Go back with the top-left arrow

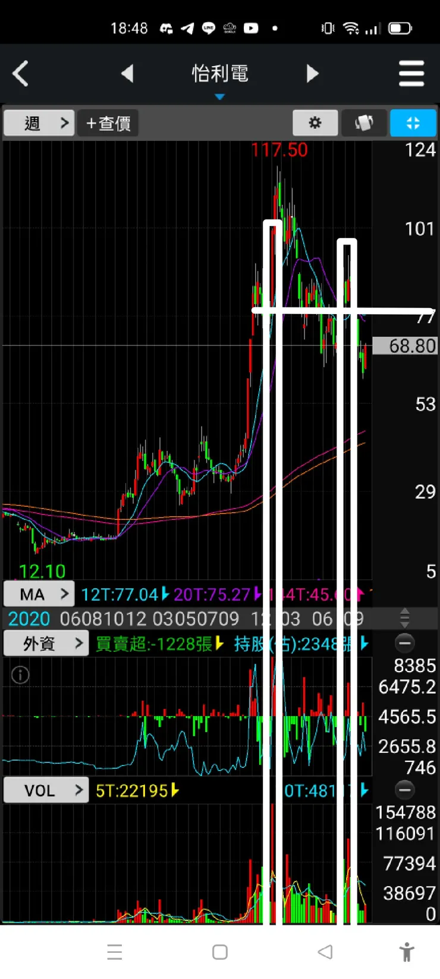(20, 74)
